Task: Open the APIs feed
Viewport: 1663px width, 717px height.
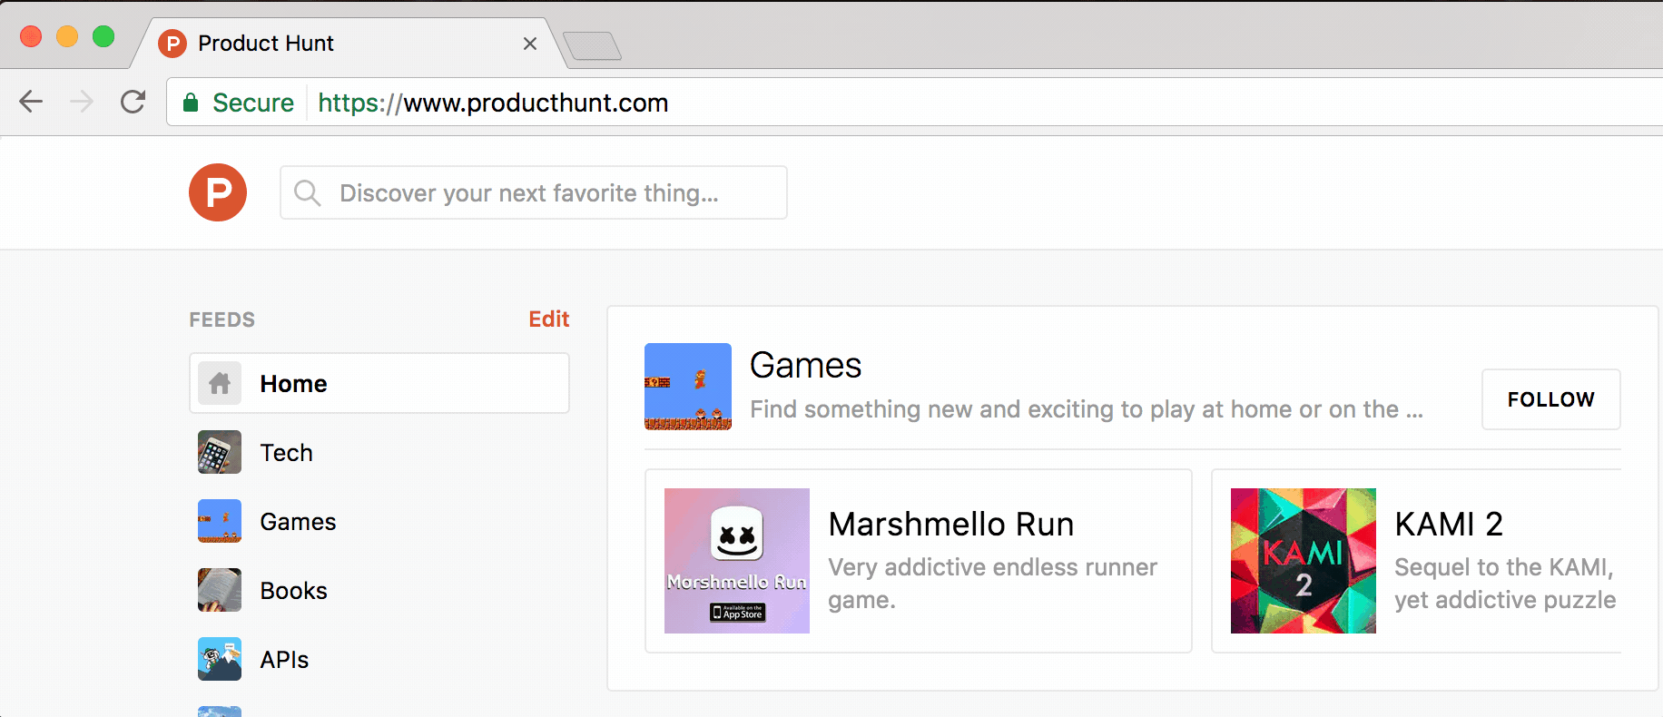Action: 379,659
